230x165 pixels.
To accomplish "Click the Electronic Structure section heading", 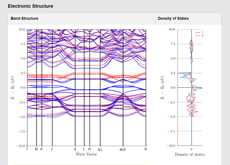I will [30, 6].
